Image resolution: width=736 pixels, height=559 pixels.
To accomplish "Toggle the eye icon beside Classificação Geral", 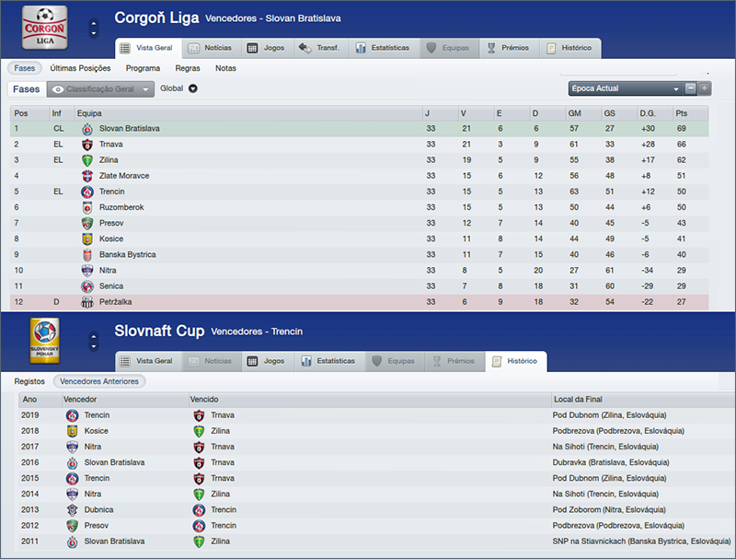I will click(x=57, y=89).
